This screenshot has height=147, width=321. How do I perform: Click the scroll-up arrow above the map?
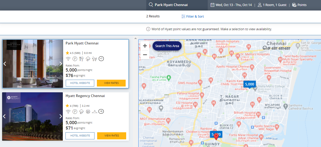(x=136, y=38)
